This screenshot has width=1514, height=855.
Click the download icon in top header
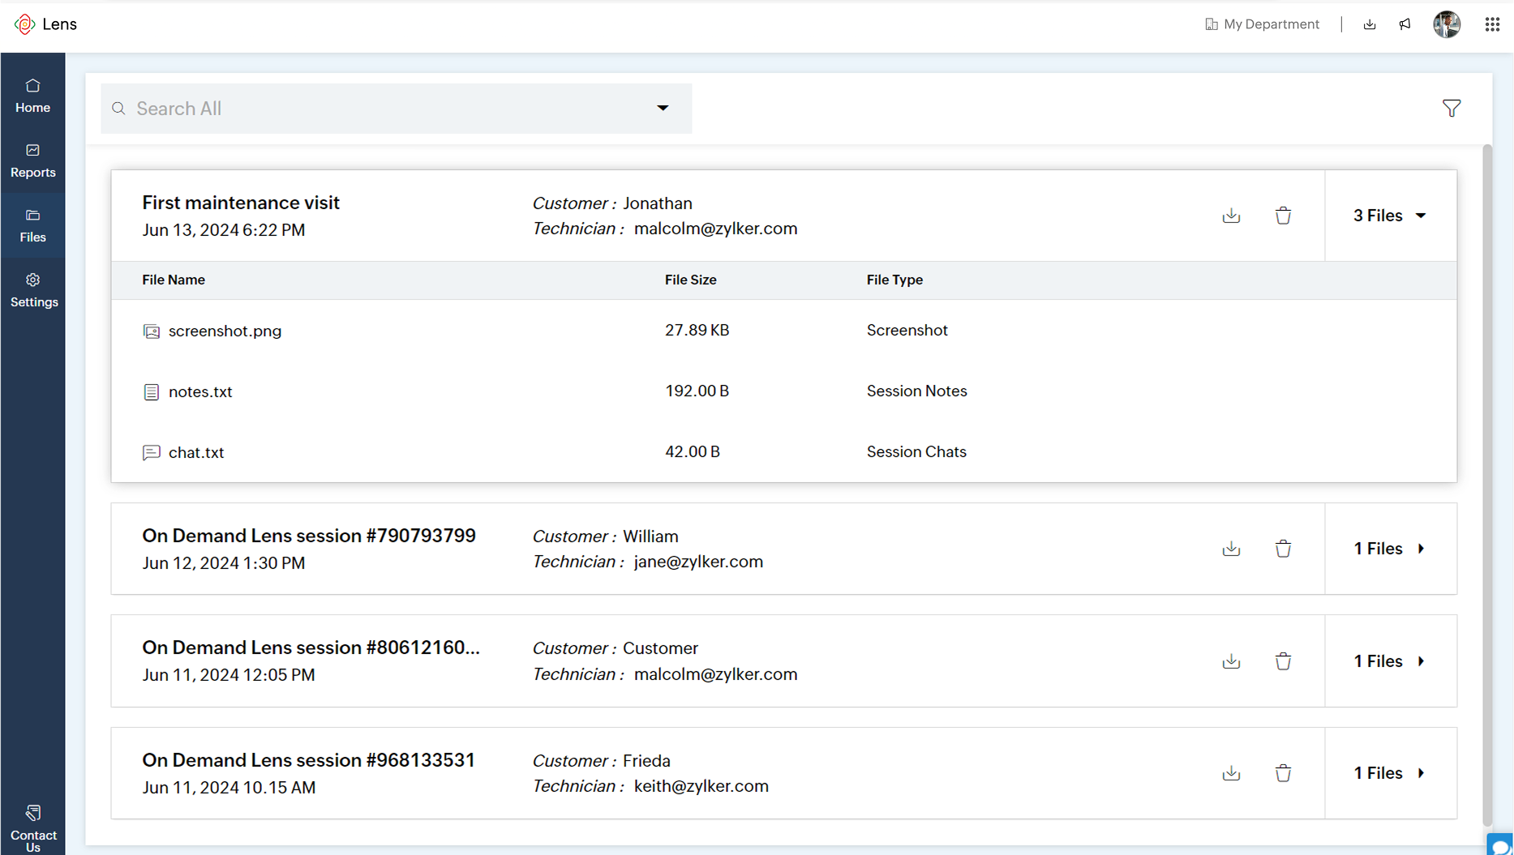click(1370, 24)
